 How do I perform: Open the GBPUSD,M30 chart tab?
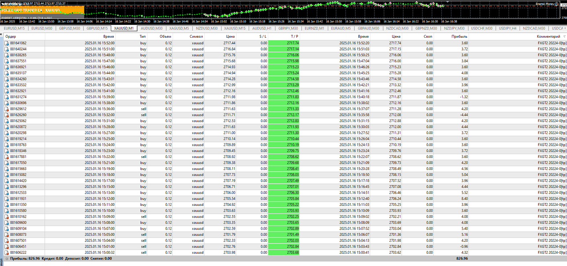[69, 28]
